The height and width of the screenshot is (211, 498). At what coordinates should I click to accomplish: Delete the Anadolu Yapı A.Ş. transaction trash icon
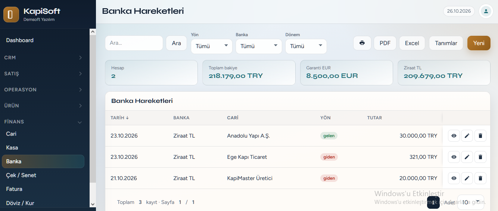coord(480,136)
